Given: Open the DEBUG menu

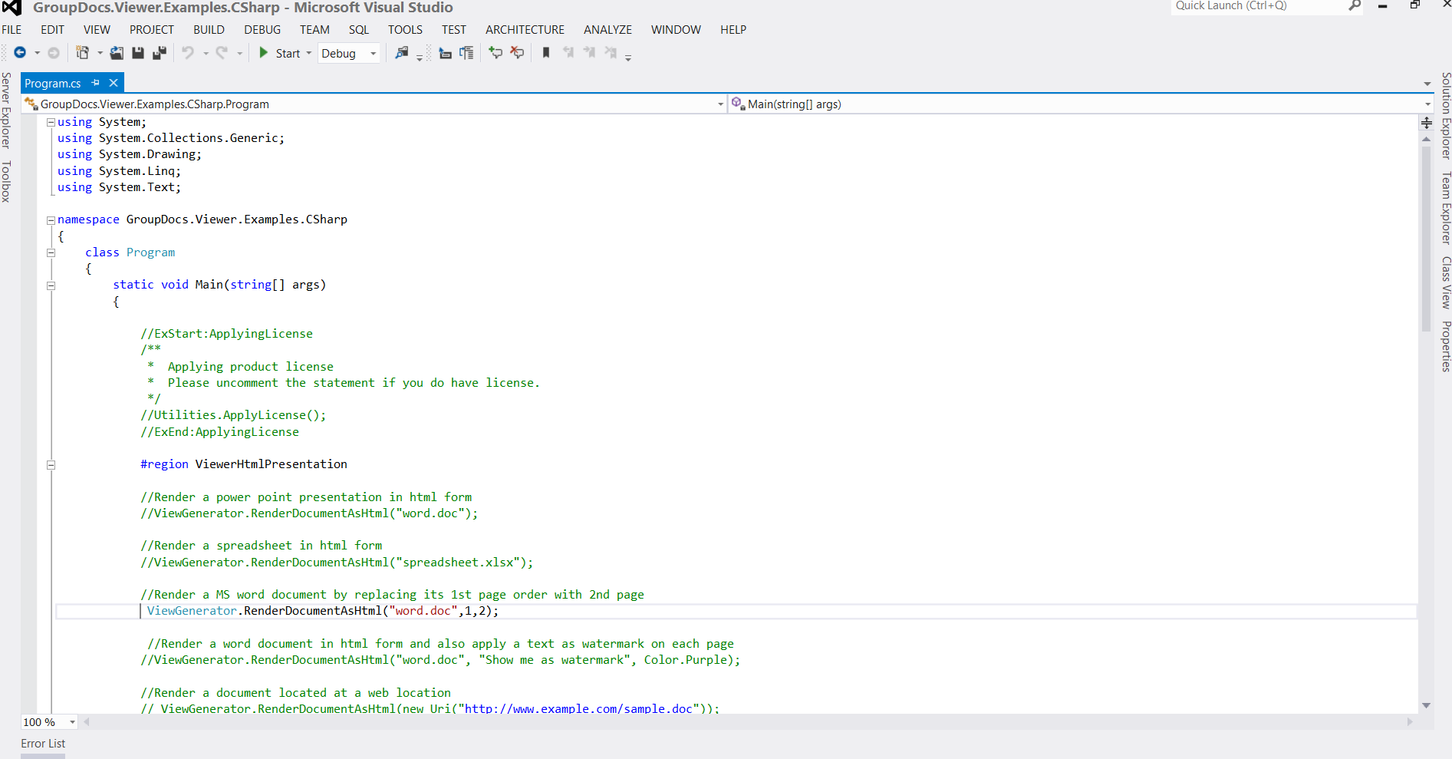Looking at the screenshot, I should click(x=262, y=30).
